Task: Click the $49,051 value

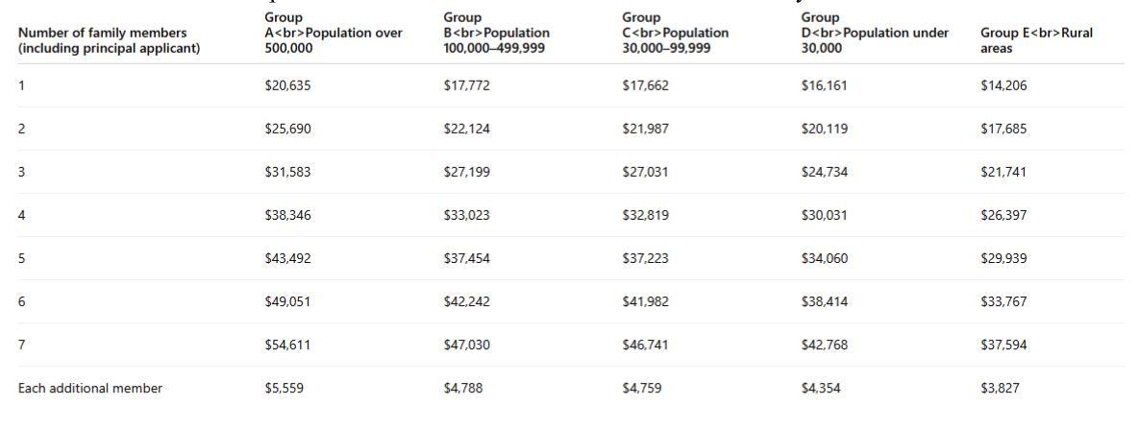Action: (287, 301)
